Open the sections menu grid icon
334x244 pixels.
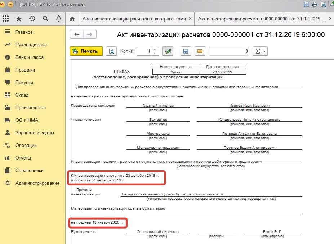pos(6,19)
